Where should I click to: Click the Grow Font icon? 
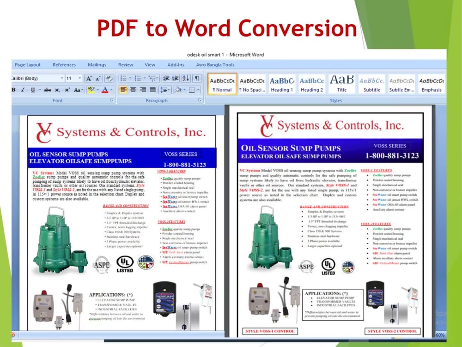coord(88,78)
